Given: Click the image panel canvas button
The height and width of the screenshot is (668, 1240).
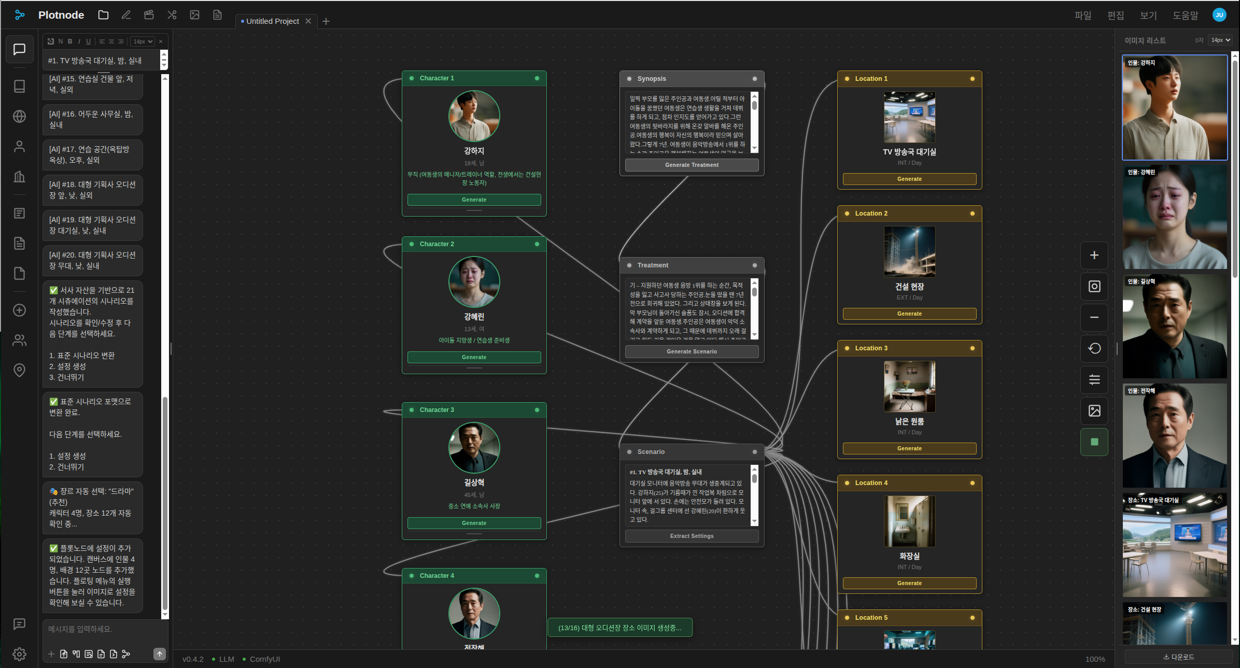Looking at the screenshot, I should [x=1094, y=411].
